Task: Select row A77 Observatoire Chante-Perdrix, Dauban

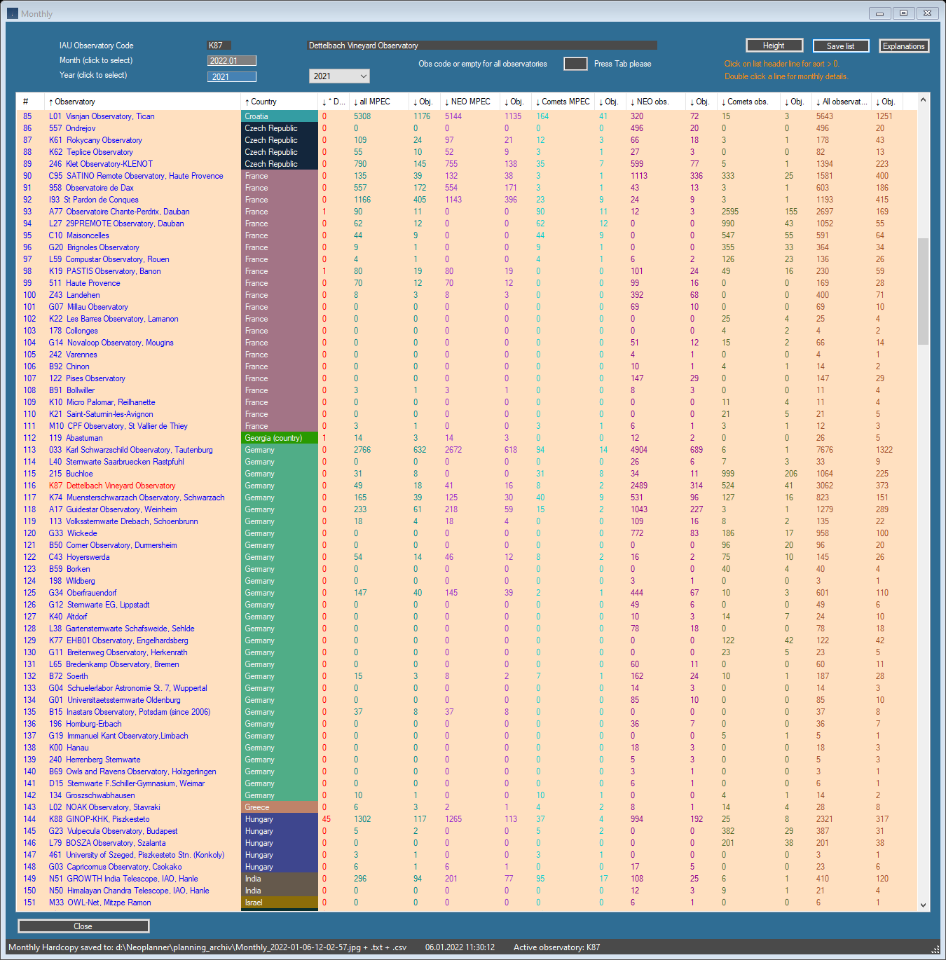Action: point(466,212)
